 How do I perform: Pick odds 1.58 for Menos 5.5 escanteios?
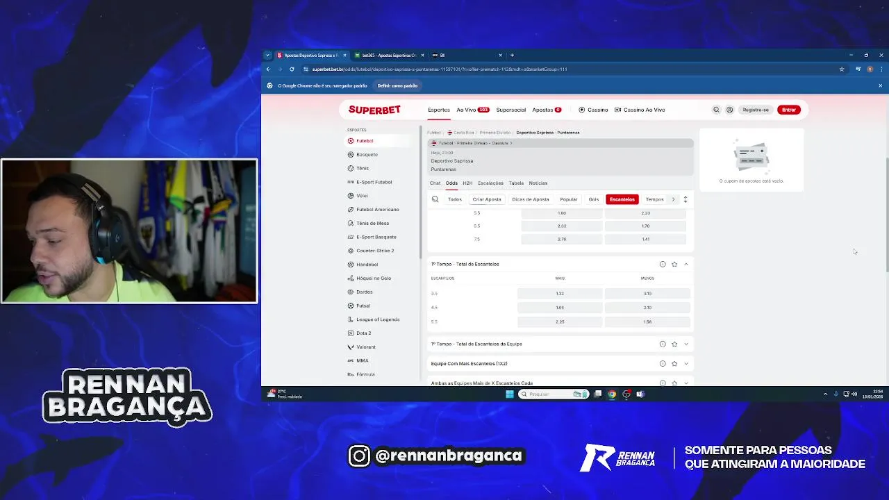[x=647, y=322]
